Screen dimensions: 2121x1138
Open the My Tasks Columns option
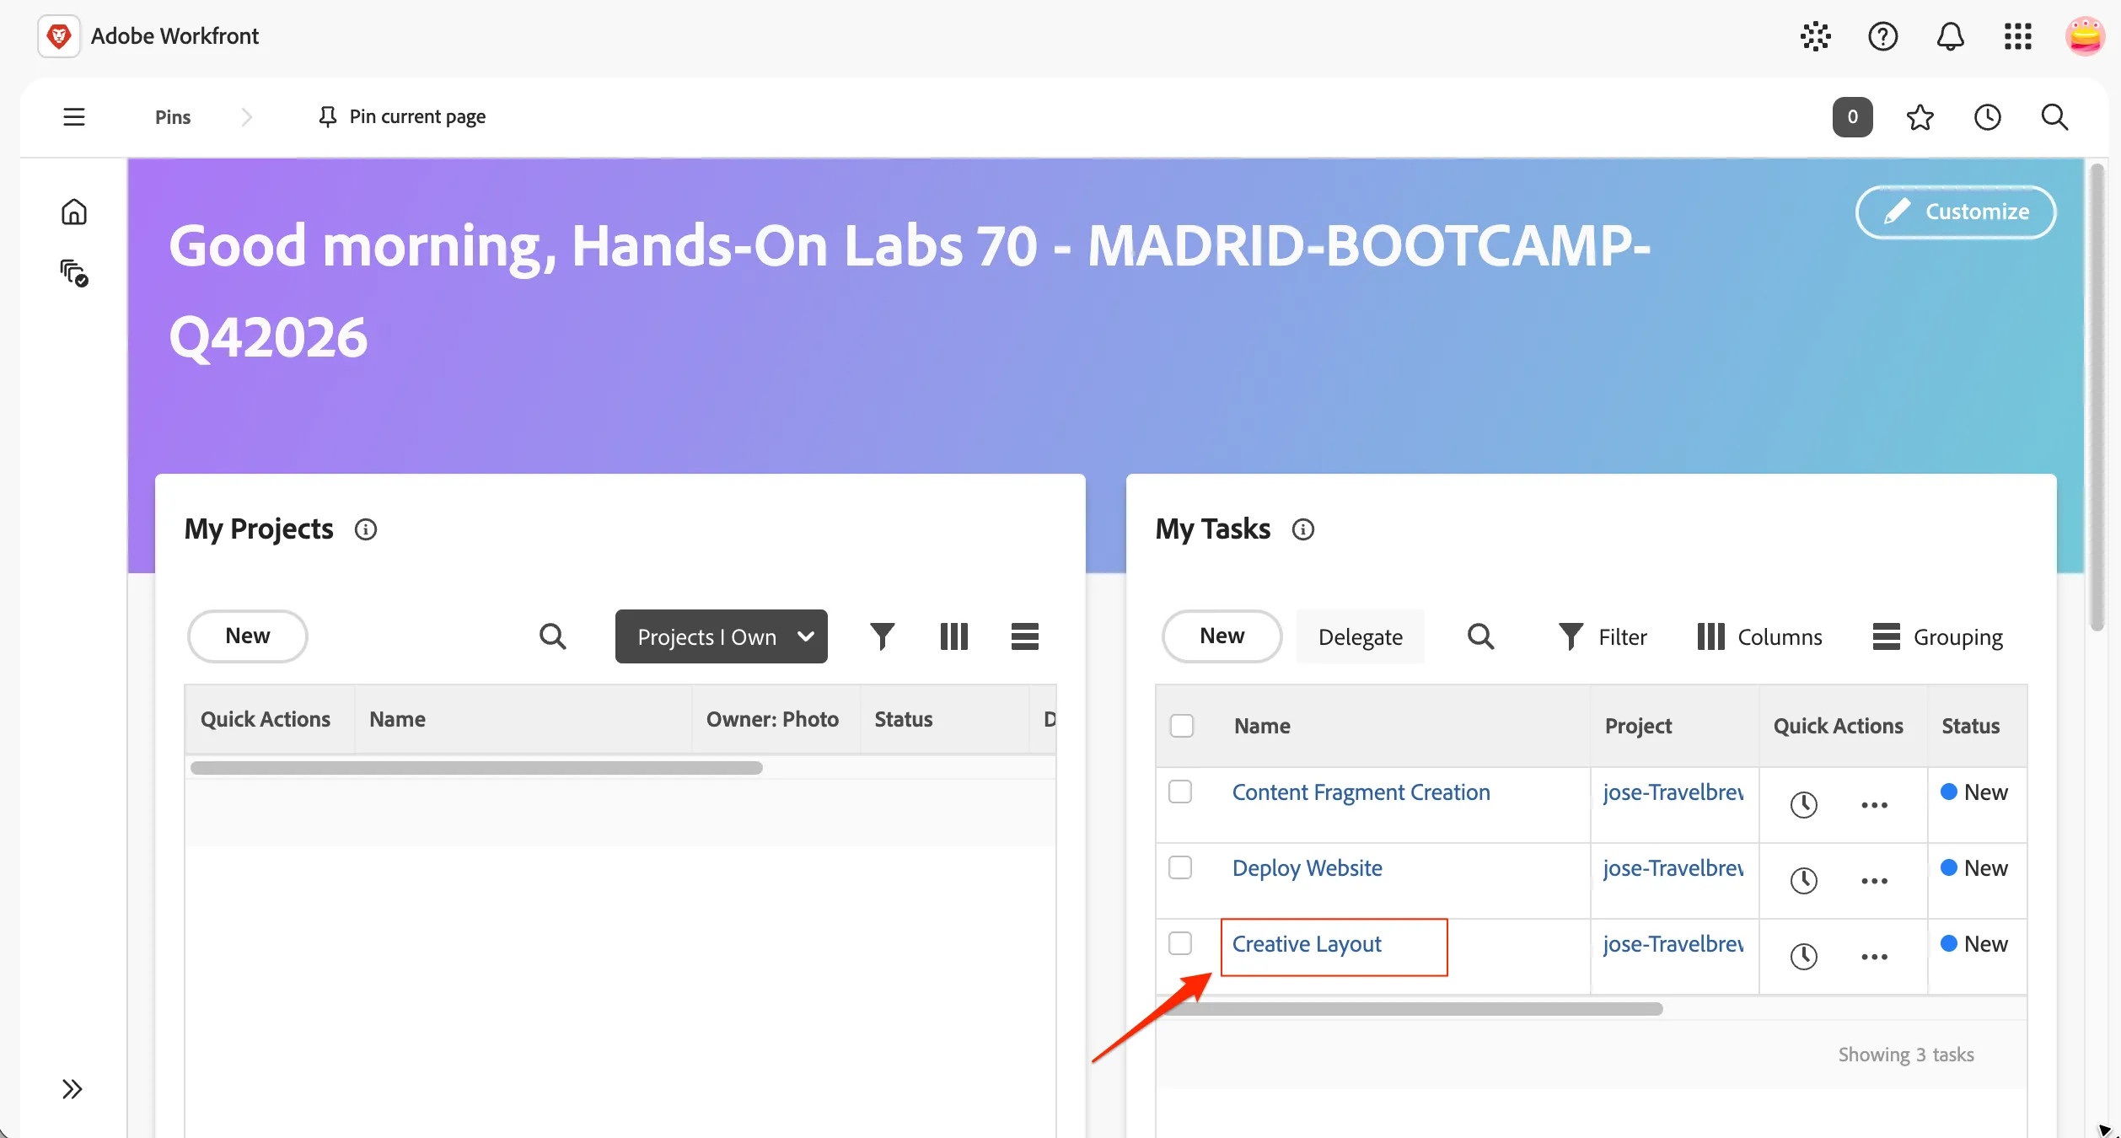point(1759,636)
